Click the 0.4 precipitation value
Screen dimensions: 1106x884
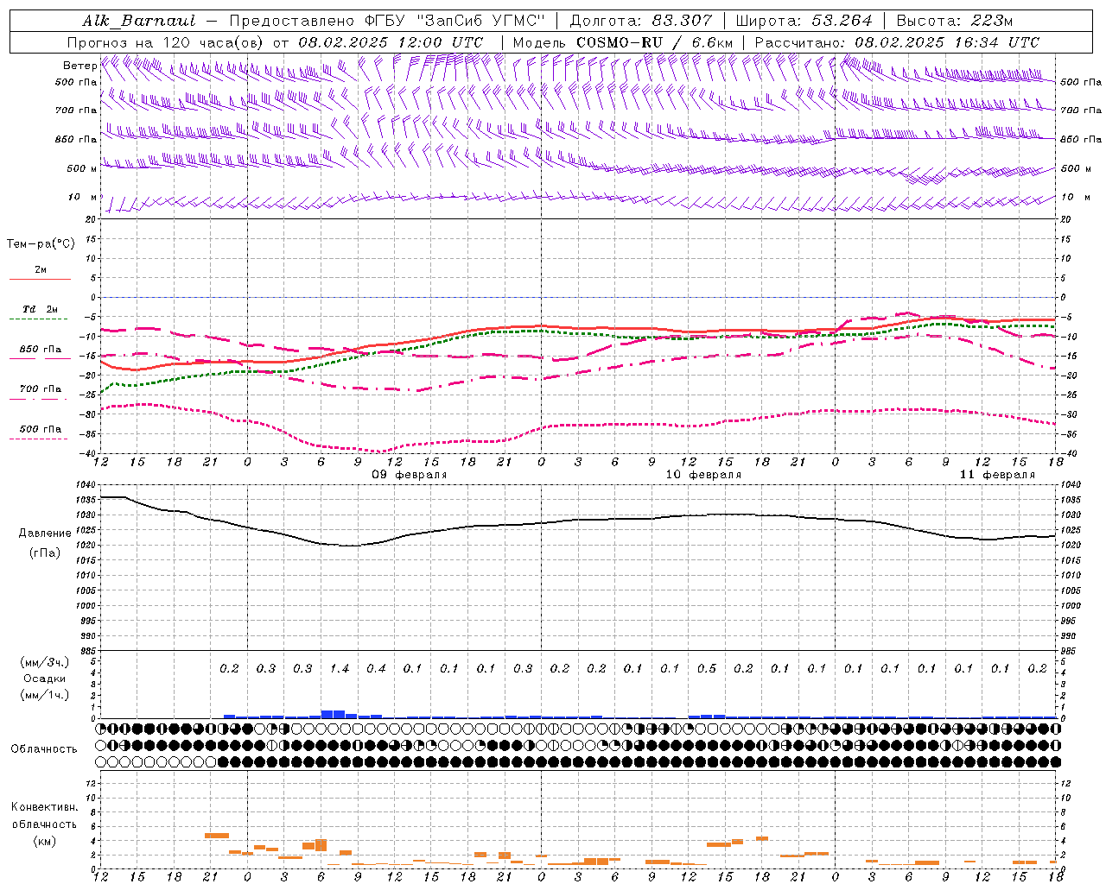(x=376, y=668)
